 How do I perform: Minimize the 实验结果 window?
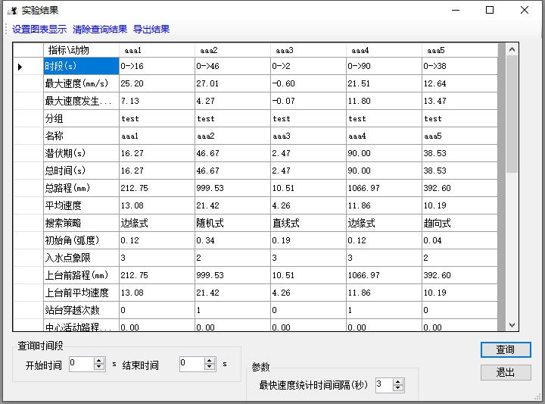(456, 10)
